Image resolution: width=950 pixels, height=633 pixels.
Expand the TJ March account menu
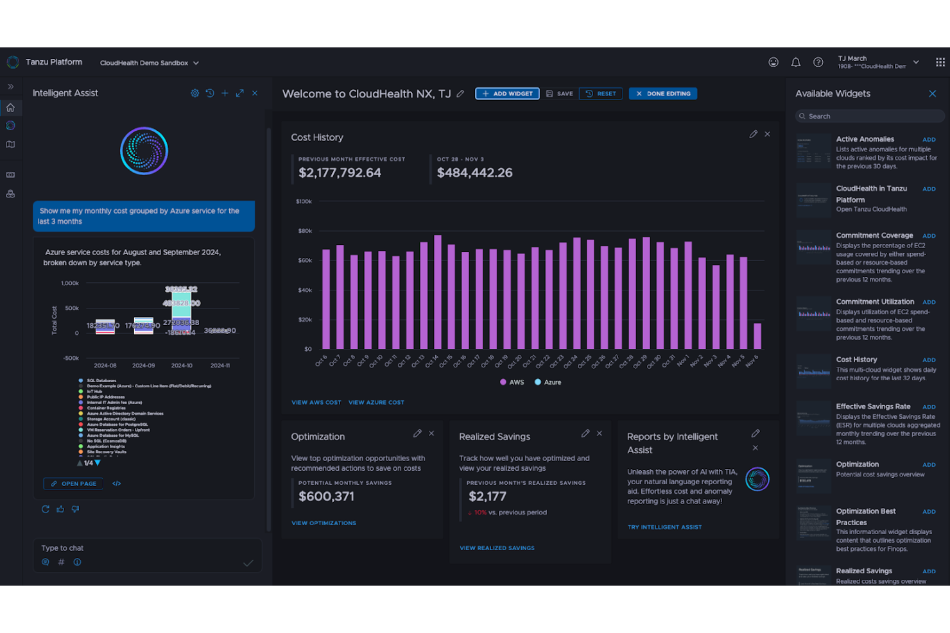coord(915,62)
